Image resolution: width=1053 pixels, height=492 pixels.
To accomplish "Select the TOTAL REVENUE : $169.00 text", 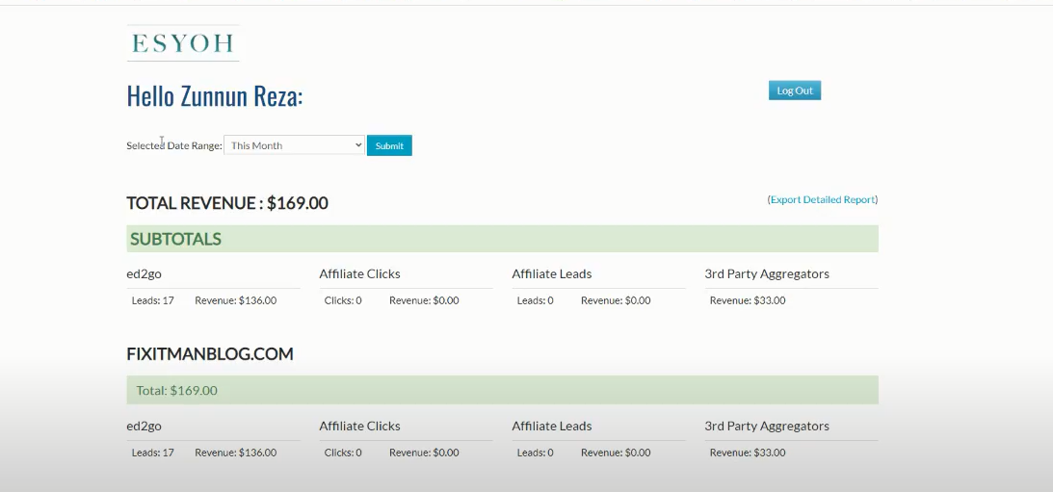I will tap(227, 203).
